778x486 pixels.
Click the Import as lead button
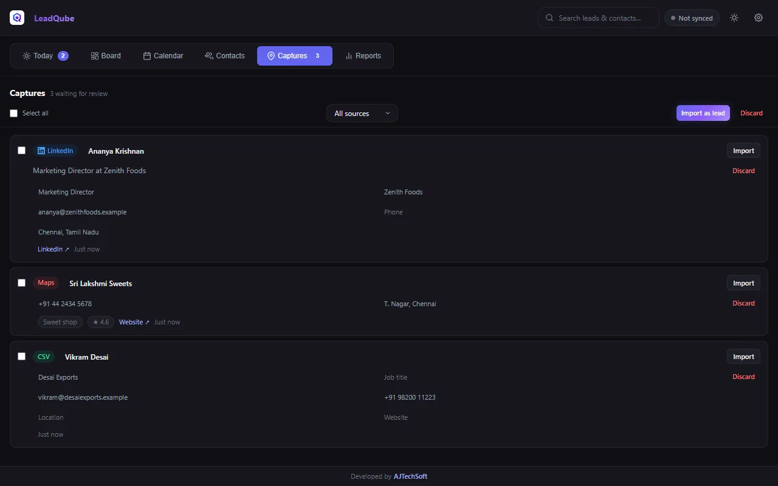[703, 113]
